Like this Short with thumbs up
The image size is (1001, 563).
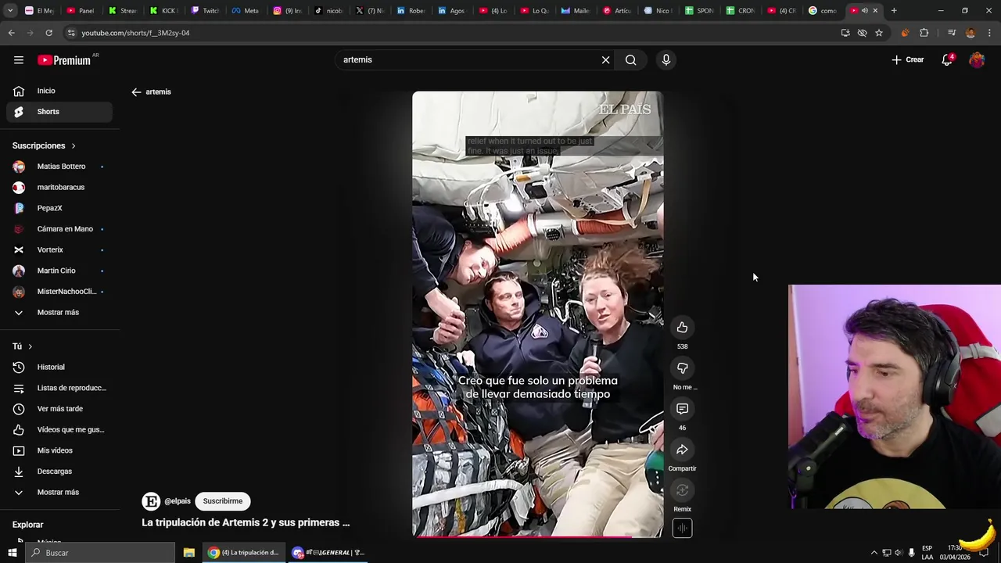pyautogui.click(x=682, y=327)
